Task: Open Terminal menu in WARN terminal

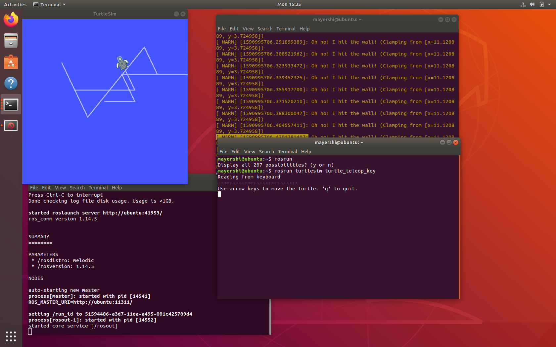Action: pyautogui.click(x=286, y=29)
